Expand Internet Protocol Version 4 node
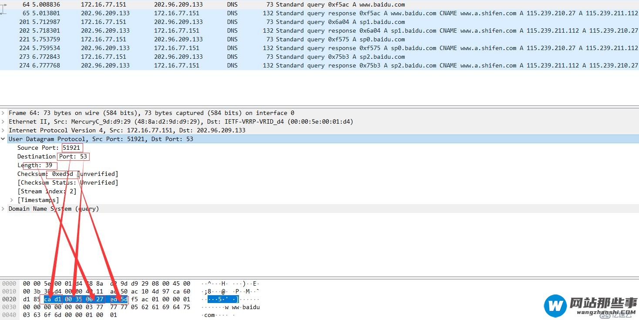Viewport: 639px width, 320px height. 3,130
